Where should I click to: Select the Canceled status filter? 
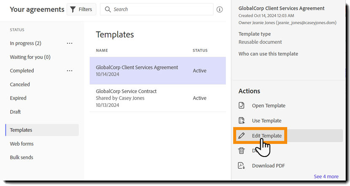[x=20, y=85]
